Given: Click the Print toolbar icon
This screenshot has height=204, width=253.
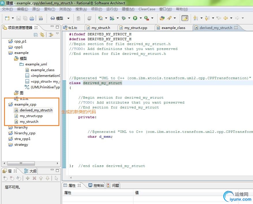Looking at the screenshot, I should (x=32, y=18).
